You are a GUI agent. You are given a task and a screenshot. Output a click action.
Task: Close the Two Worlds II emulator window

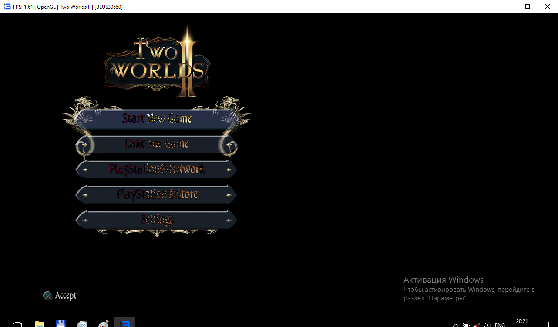(x=548, y=7)
